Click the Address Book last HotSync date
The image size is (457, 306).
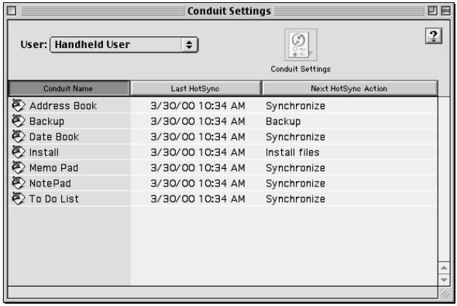198,106
